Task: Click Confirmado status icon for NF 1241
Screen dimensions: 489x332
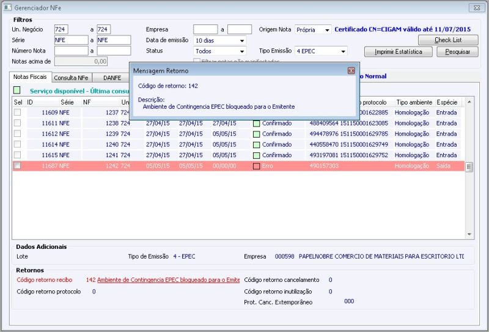Action: 257,155
